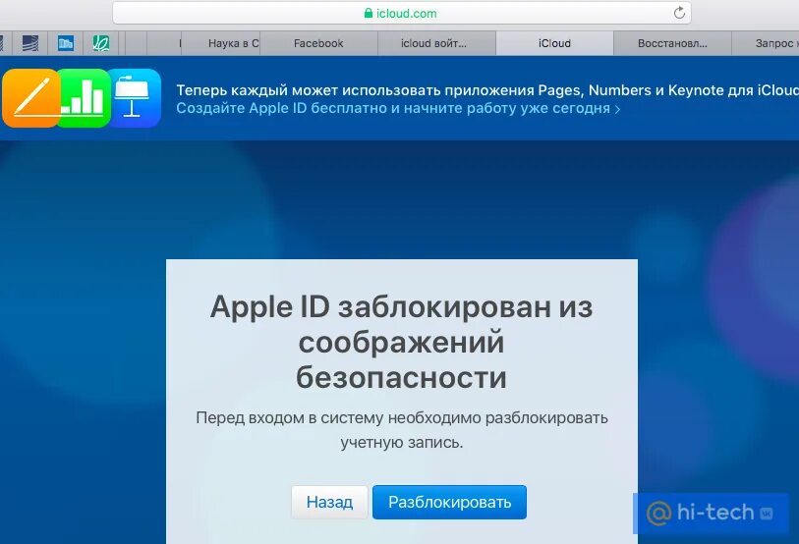Open the blue buildings pinned tab
799x544 pixels.
coord(66,43)
